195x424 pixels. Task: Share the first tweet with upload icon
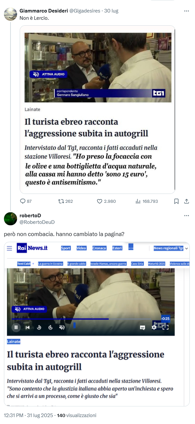coord(186,201)
